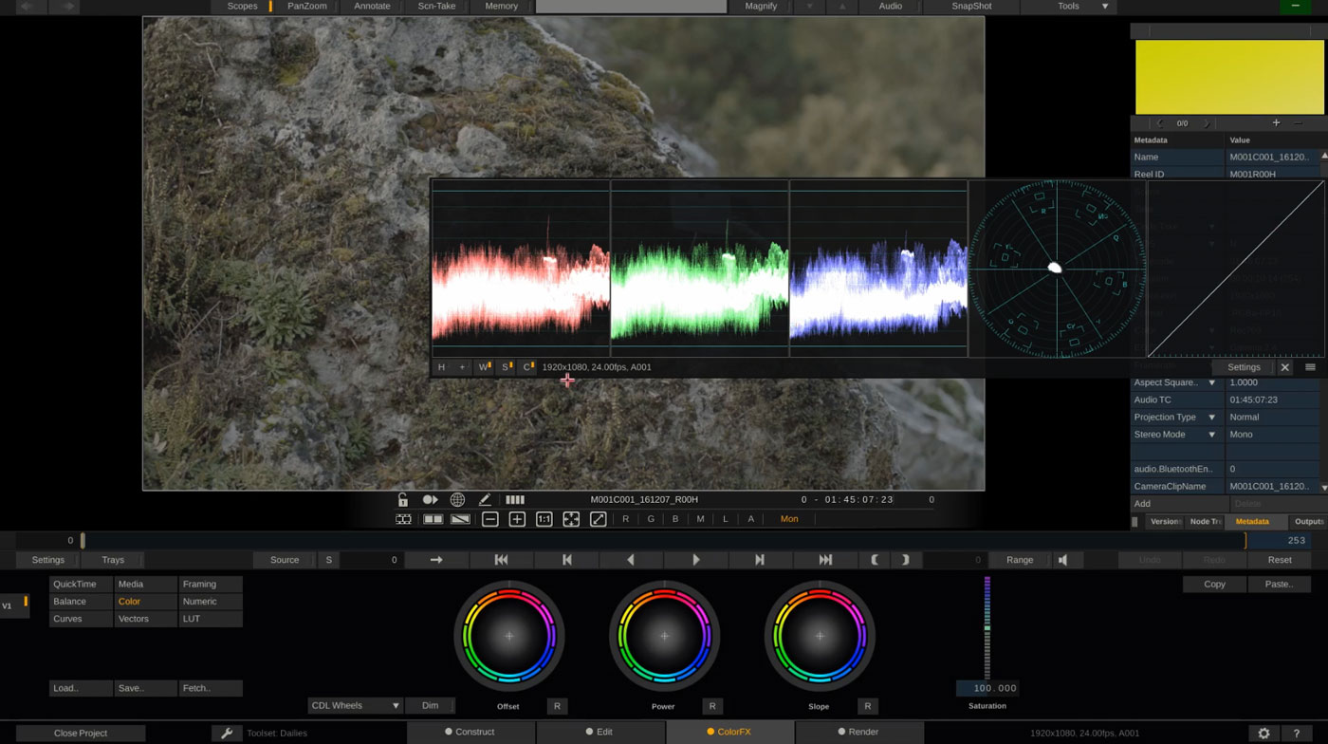
Task: Open the CDL Wheels dropdown
Action: (355, 706)
